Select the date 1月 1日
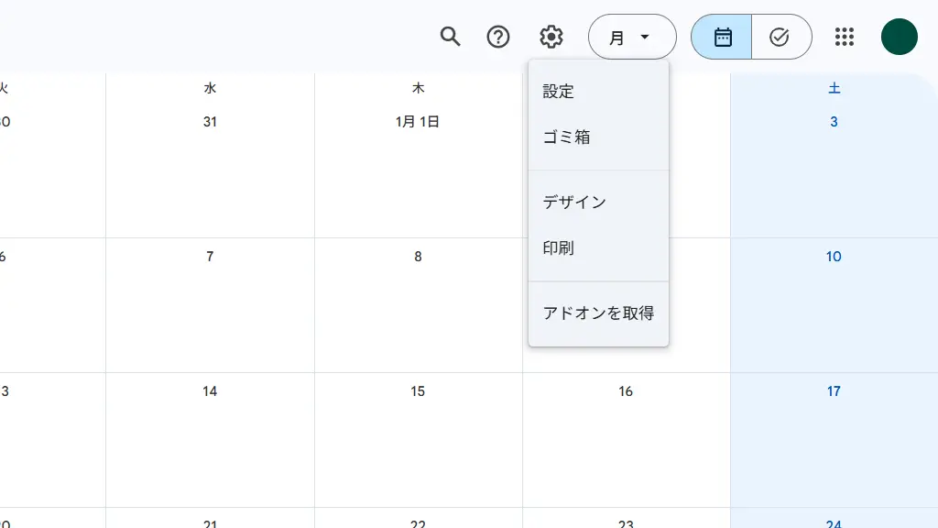Viewport: 938px width, 528px height. click(418, 122)
